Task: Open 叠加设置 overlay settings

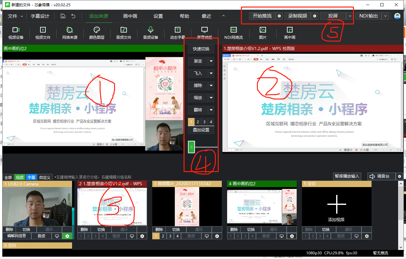Action: pos(201,130)
